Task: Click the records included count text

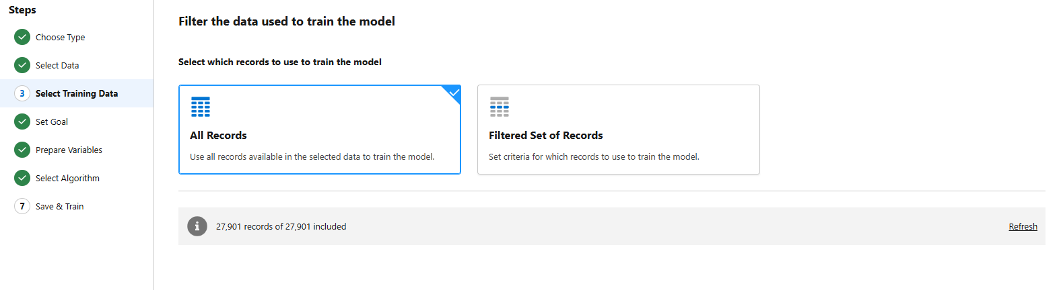Action: 281,227
